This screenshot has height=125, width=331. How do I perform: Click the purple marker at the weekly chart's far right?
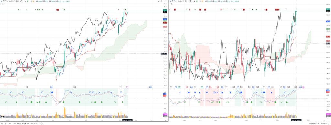click(304, 87)
